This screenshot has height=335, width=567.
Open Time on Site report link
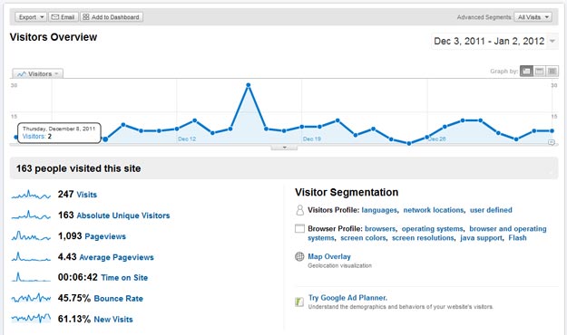[124, 278]
